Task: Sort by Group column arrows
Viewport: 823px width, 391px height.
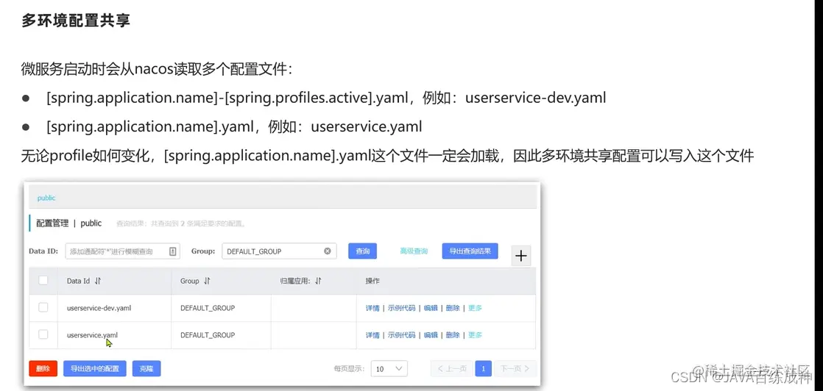Action: 207,281
